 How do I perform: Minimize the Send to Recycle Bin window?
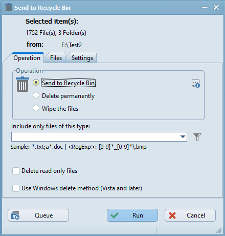click(x=205, y=7)
